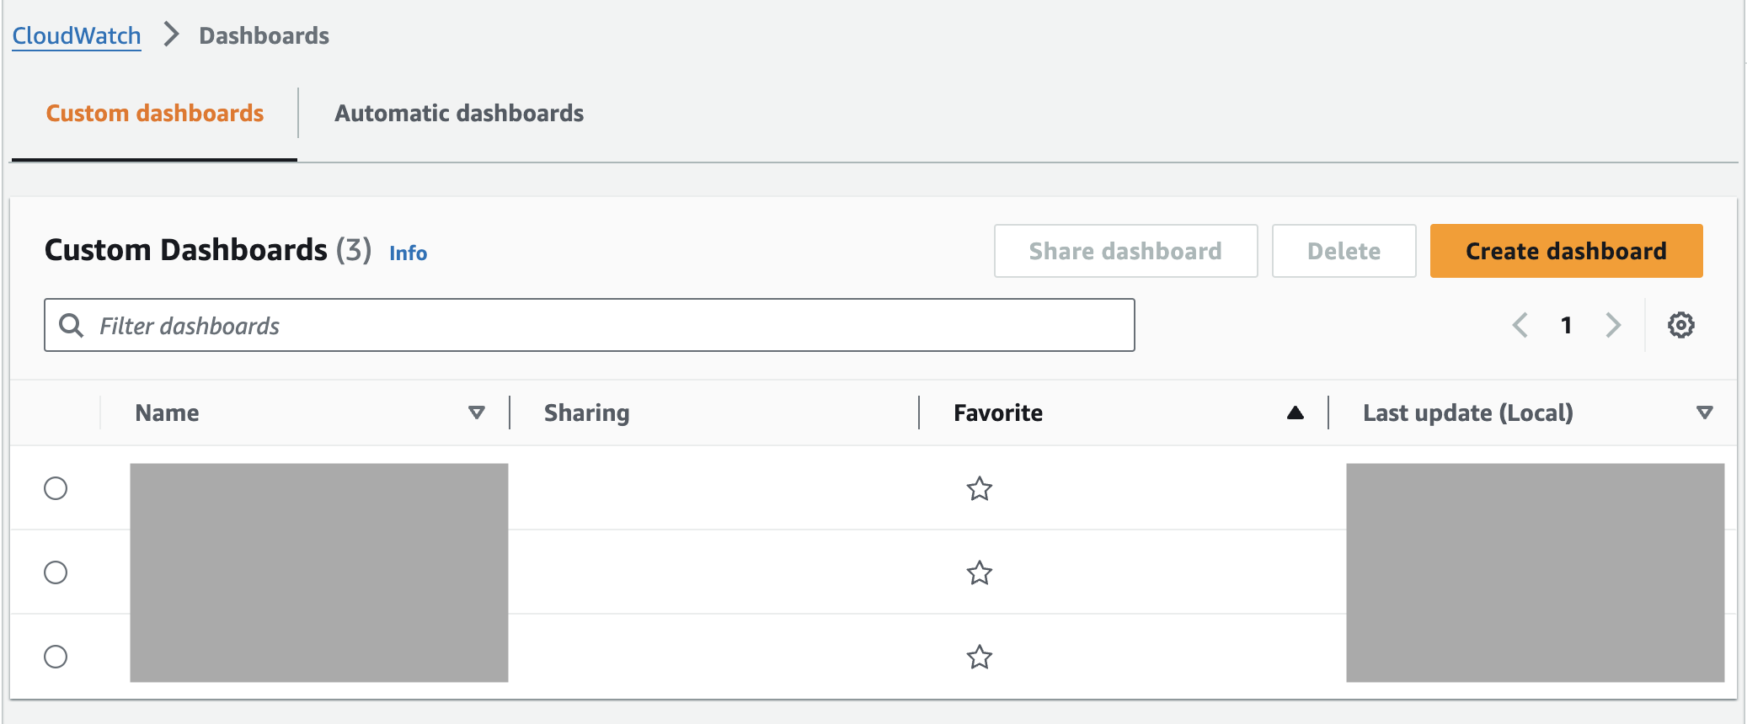The height and width of the screenshot is (724, 1747).
Task: Open table preferences gear icon
Action: pos(1680,325)
